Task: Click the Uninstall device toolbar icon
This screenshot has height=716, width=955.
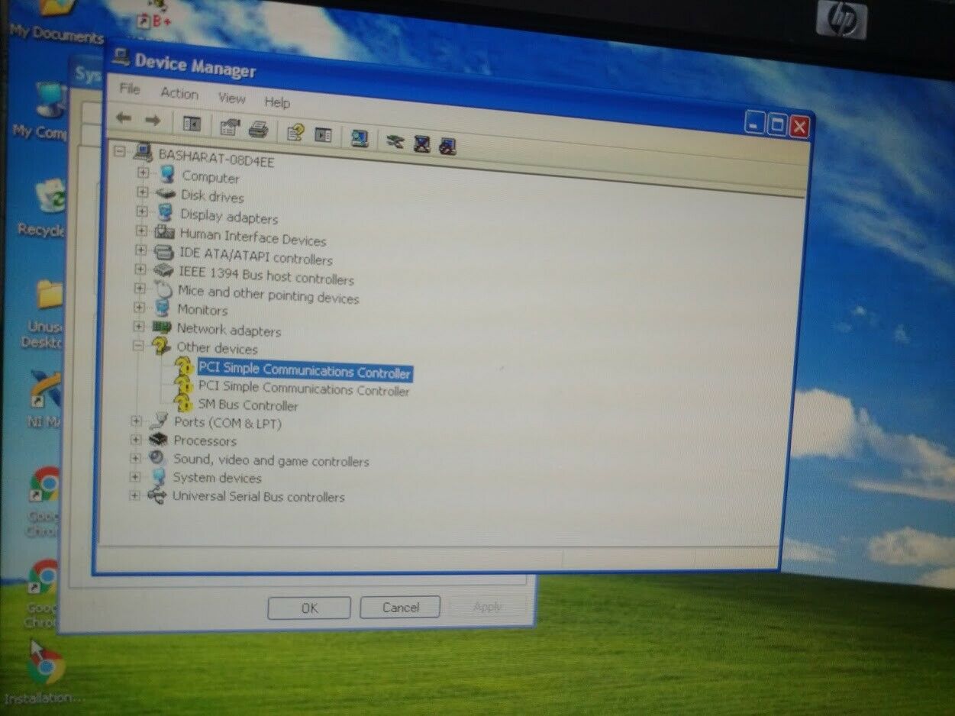Action: point(447,146)
